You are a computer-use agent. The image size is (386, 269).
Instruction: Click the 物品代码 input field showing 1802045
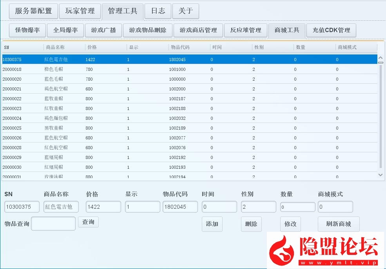[x=180, y=207]
